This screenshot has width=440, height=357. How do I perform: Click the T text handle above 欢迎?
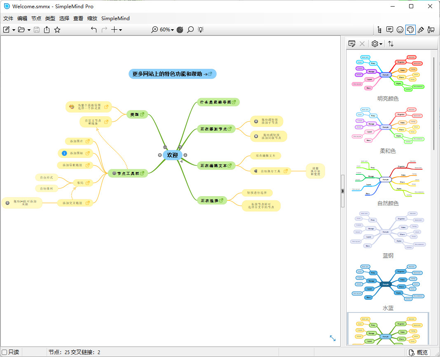pyautogui.click(x=180, y=147)
